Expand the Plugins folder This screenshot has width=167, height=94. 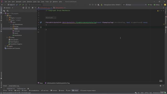[x=7, y=18]
